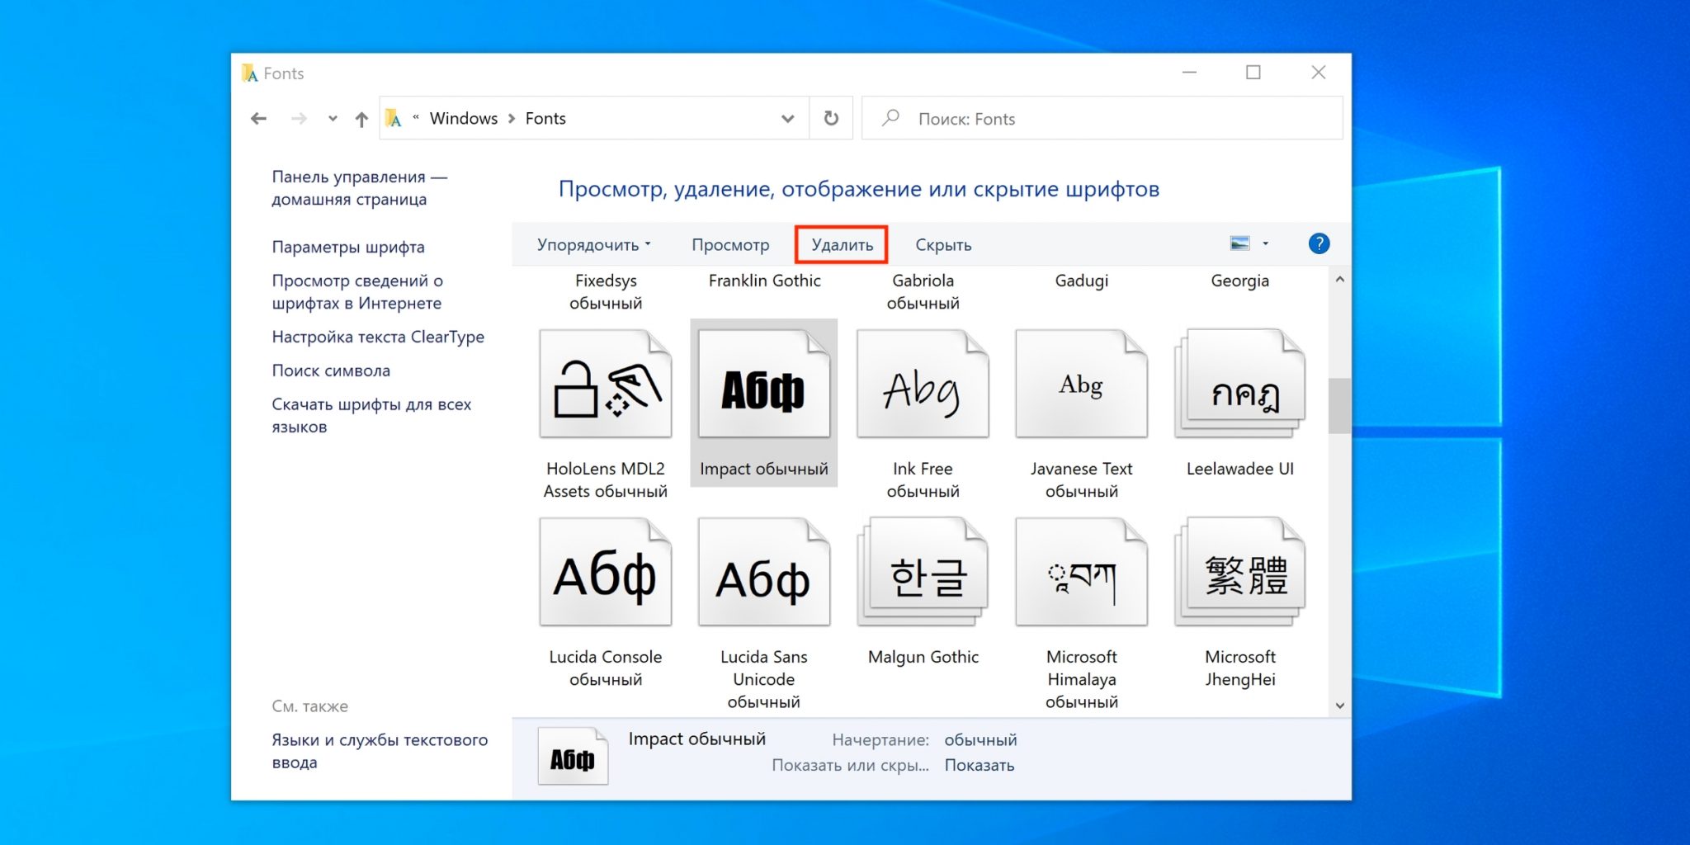Click the vertical scrollbar thumb in font list
The height and width of the screenshot is (845, 1690).
point(1338,405)
